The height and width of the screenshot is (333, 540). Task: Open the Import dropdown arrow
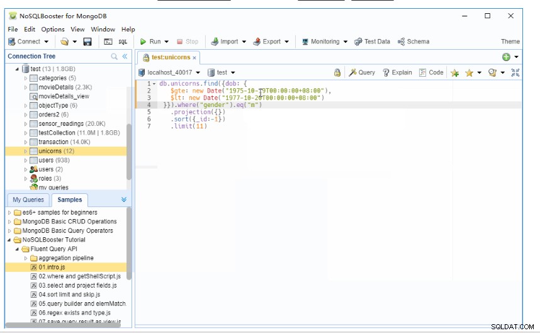(244, 42)
